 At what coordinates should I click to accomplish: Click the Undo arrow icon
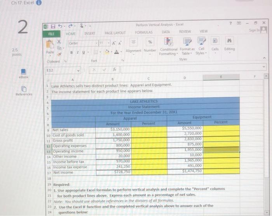[60, 26]
